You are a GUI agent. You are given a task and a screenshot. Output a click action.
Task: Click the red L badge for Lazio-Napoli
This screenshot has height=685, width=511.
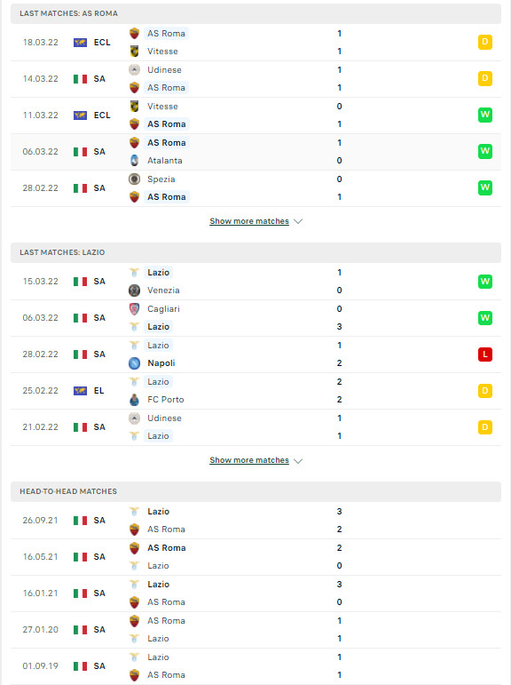point(484,354)
